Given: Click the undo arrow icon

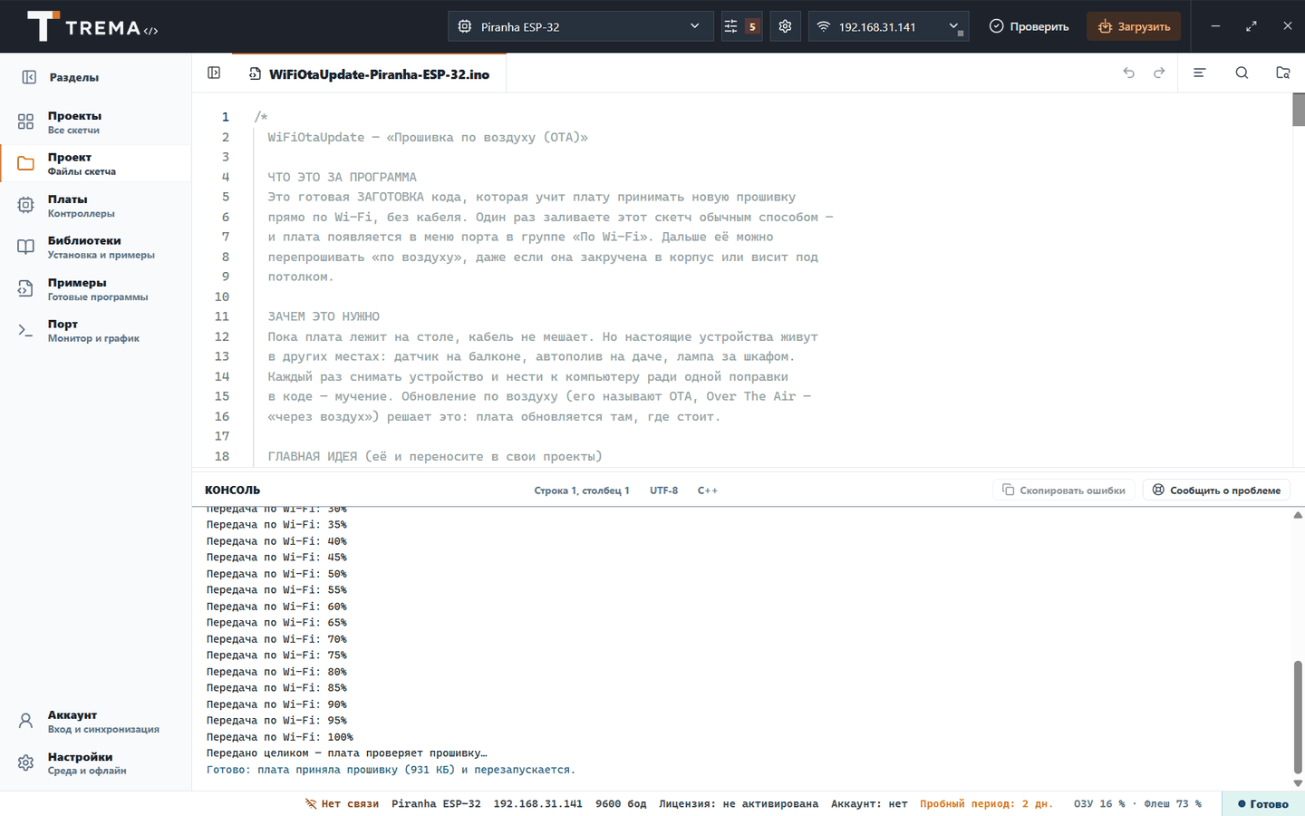Looking at the screenshot, I should click(1128, 73).
